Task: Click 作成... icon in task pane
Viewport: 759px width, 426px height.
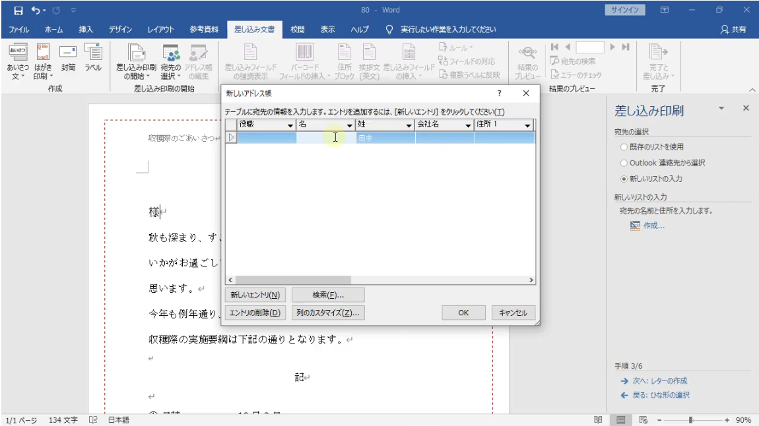Action: pos(635,226)
